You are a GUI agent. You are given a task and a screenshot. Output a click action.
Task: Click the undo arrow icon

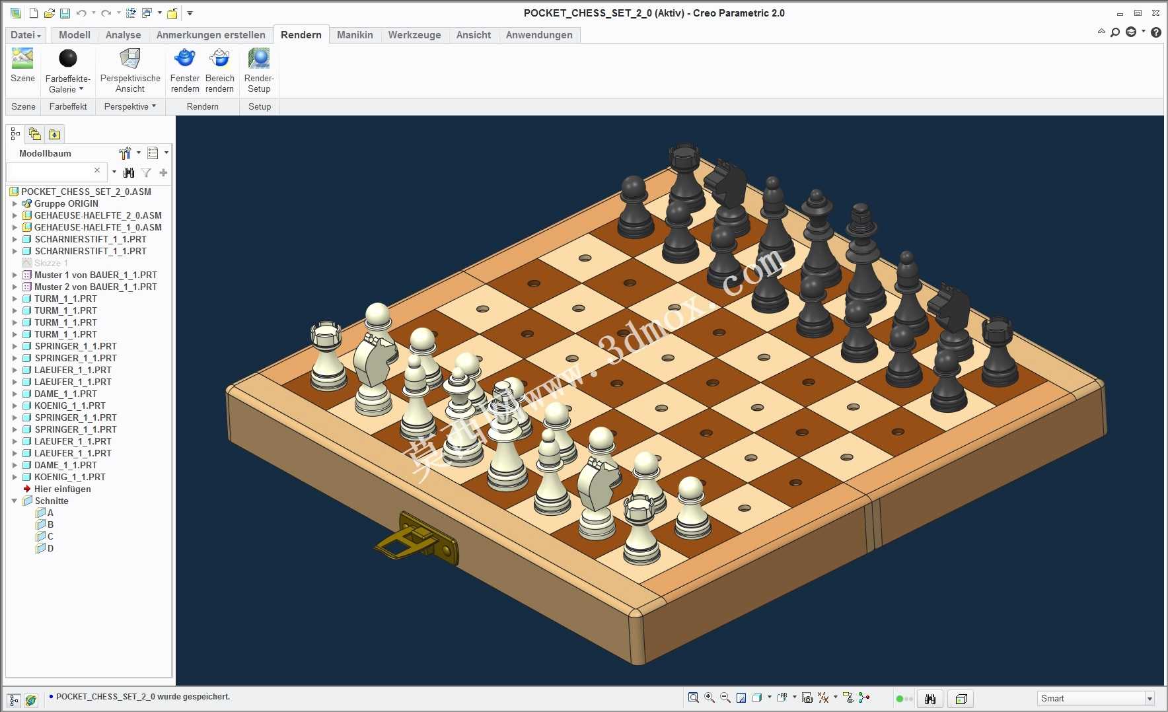pyautogui.click(x=81, y=13)
